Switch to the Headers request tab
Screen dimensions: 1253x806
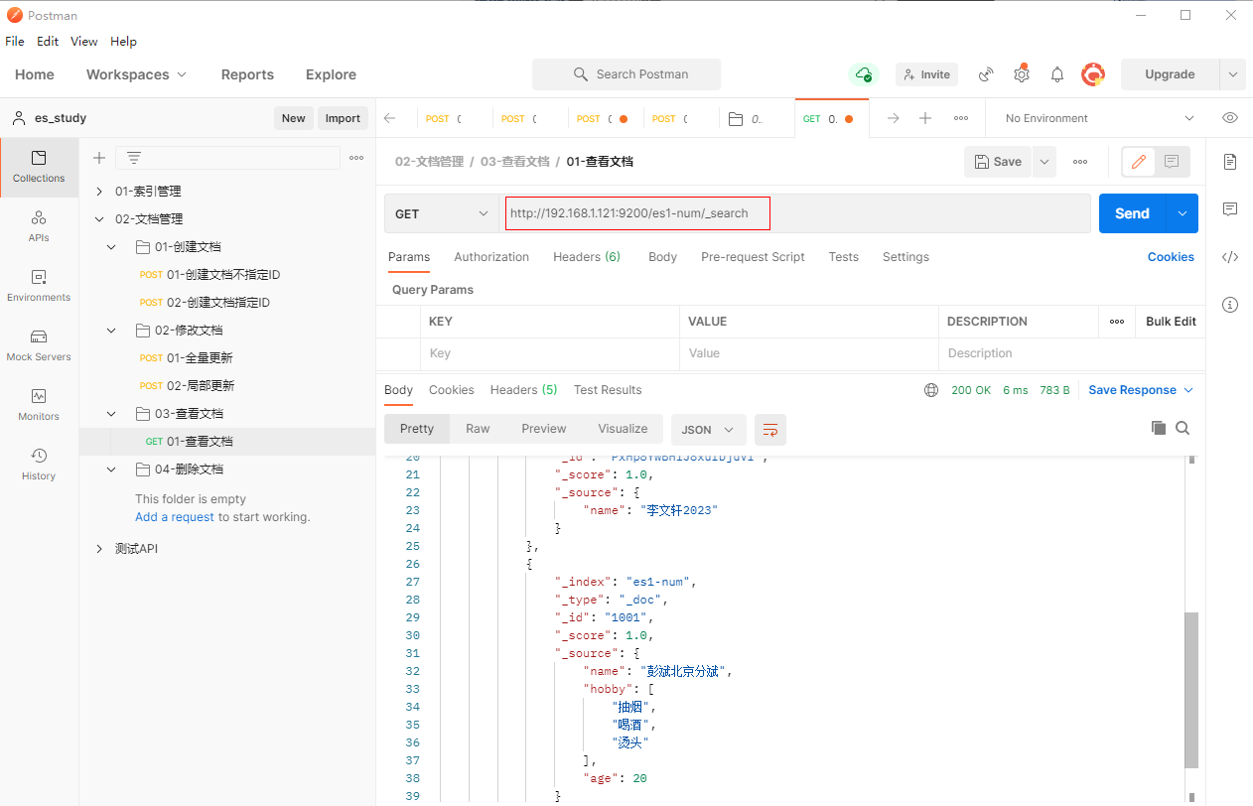click(x=586, y=257)
